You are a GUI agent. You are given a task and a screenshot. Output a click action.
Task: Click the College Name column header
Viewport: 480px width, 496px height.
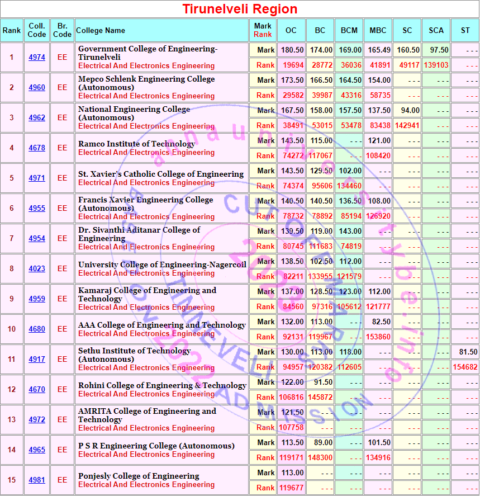(101, 30)
